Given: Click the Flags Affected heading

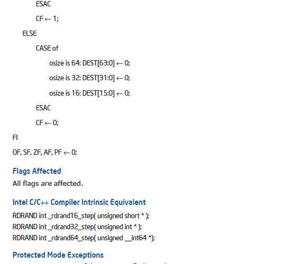Looking at the screenshot, I should (36, 171).
